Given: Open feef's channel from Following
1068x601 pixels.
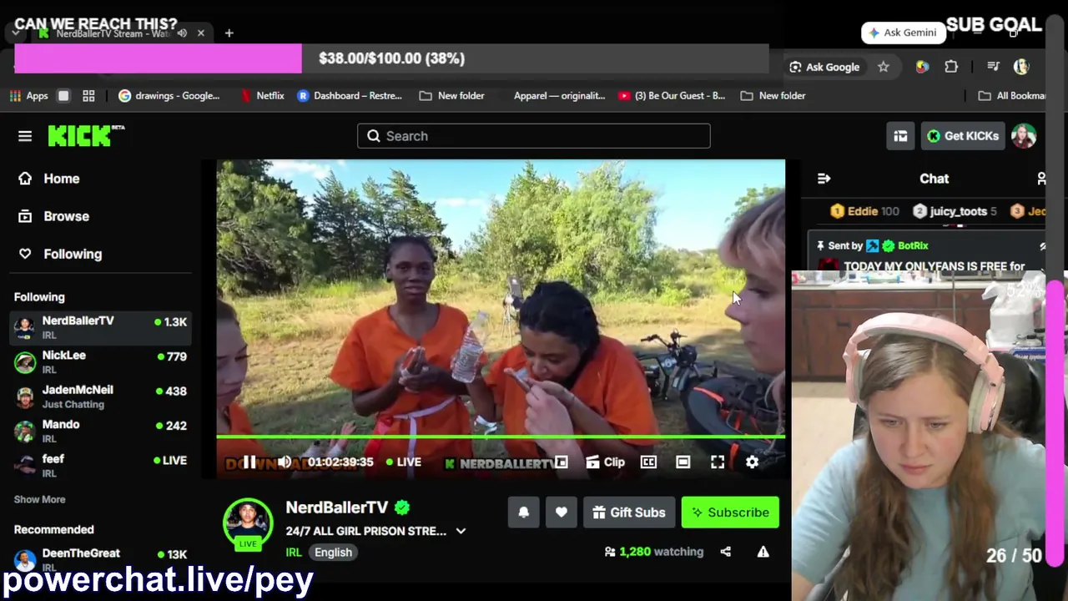Looking at the screenshot, I should pos(100,466).
